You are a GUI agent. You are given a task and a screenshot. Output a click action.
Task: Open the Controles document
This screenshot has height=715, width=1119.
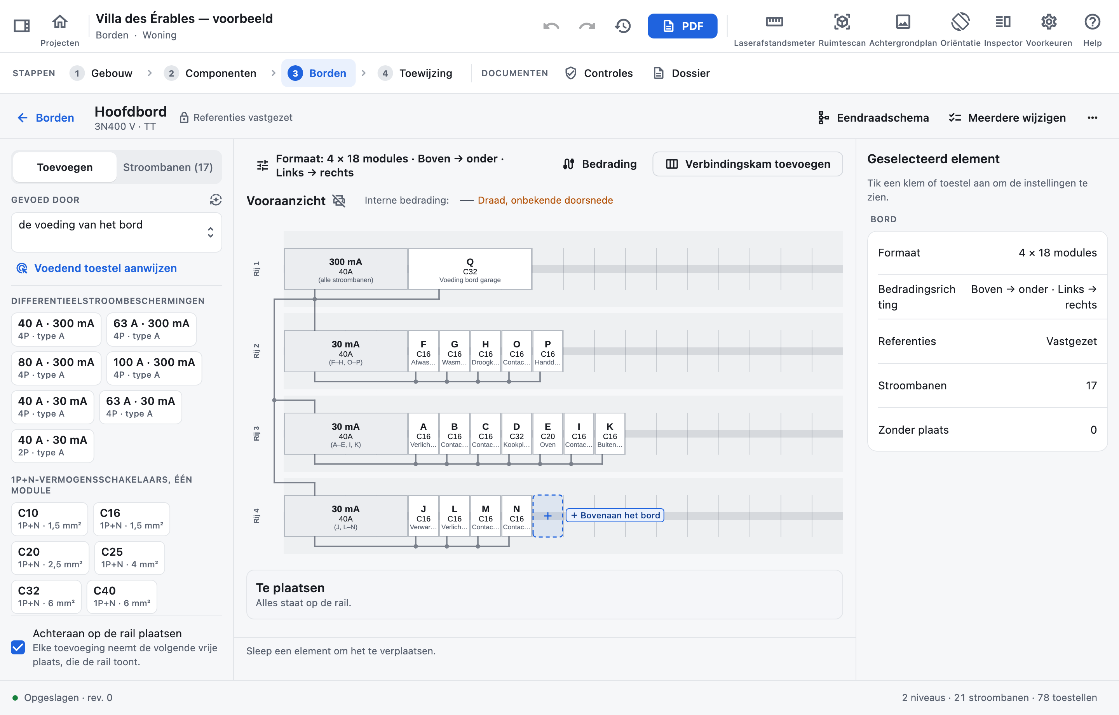tap(598, 73)
